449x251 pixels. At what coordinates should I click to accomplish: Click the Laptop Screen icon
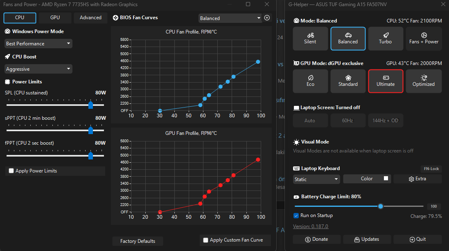pyautogui.click(x=296, y=108)
